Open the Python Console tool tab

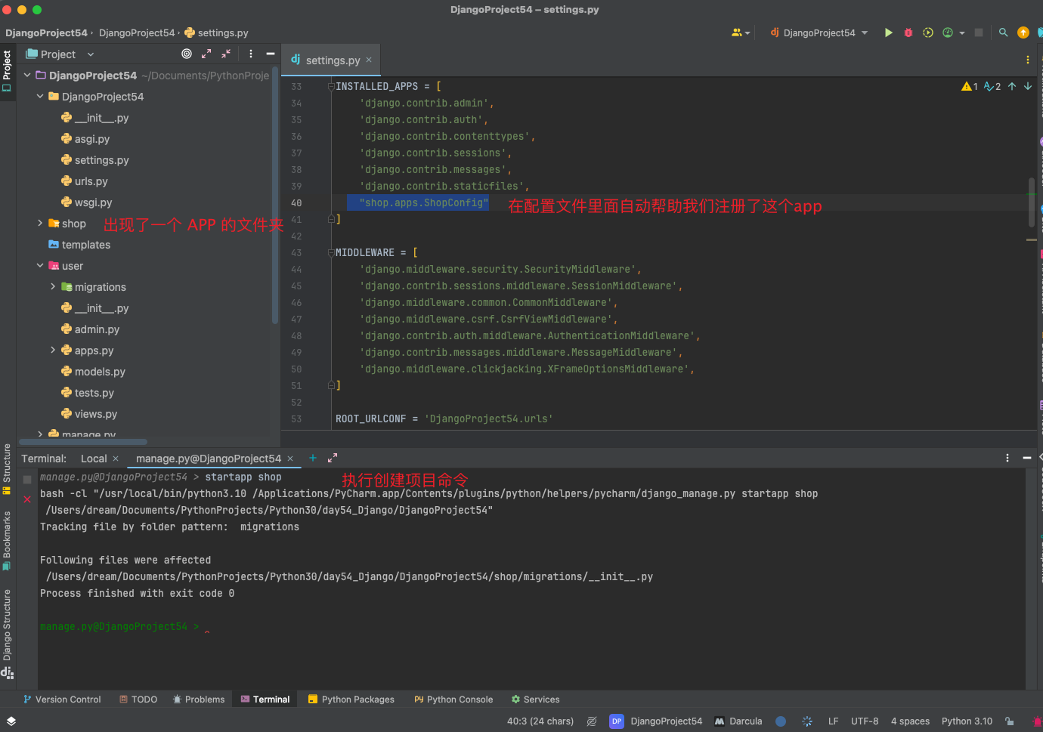pos(453,700)
